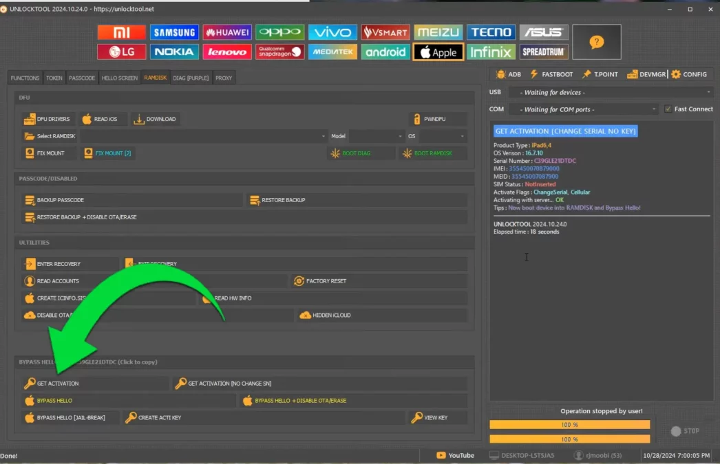This screenshot has width=720, height=464.
Task: Toggle the Fast Connect checkbox
Action: pyautogui.click(x=668, y=109)
